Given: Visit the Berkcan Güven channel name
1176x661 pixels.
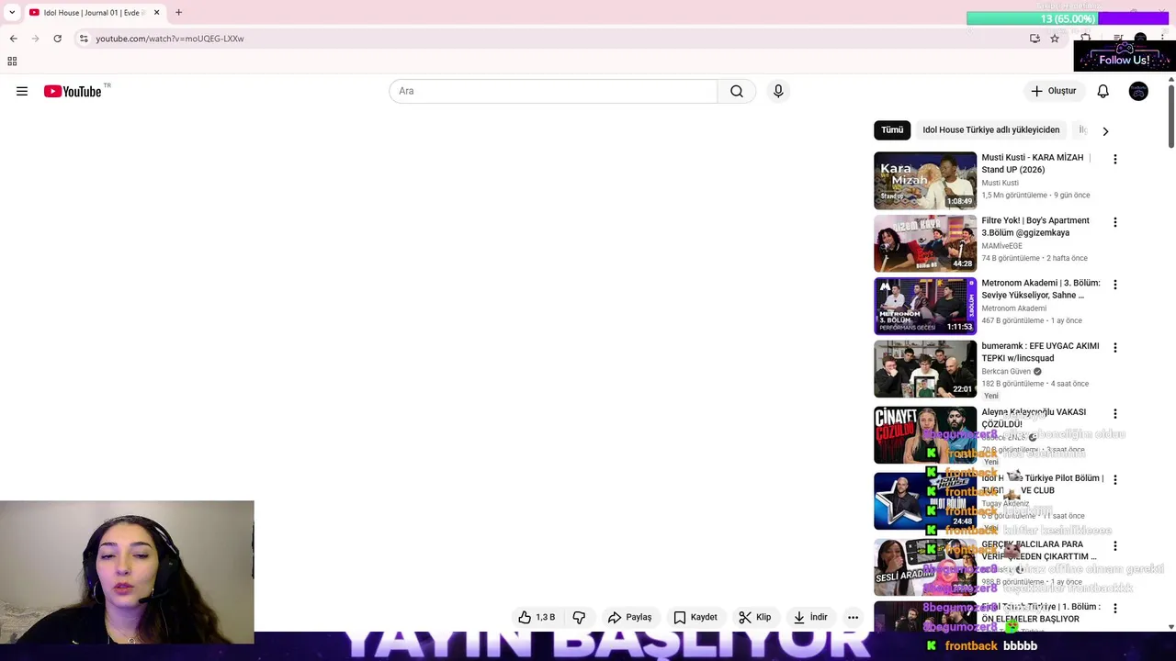Looking at the screenshot, I should pos(1006,372).
